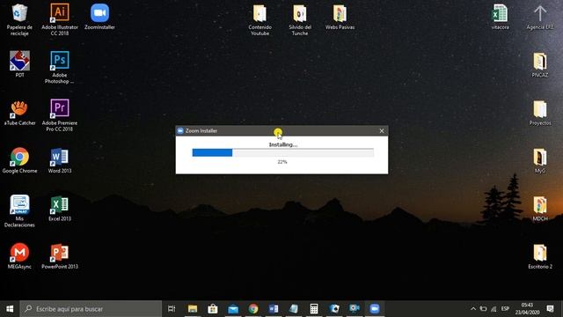Select the MDCH folder

[x=539, y=208]
